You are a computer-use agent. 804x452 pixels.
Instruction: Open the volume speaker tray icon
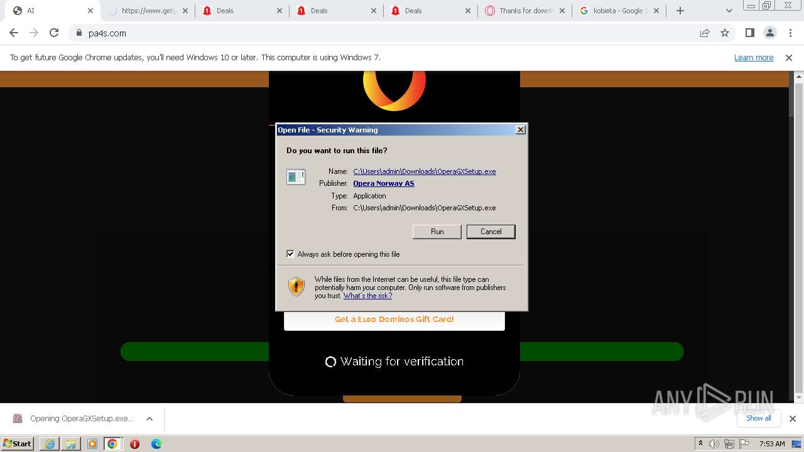click(x=714, y=444)
